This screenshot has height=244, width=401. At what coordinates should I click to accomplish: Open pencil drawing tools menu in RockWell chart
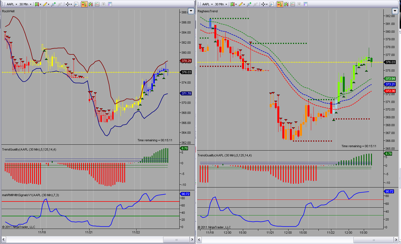46,4
